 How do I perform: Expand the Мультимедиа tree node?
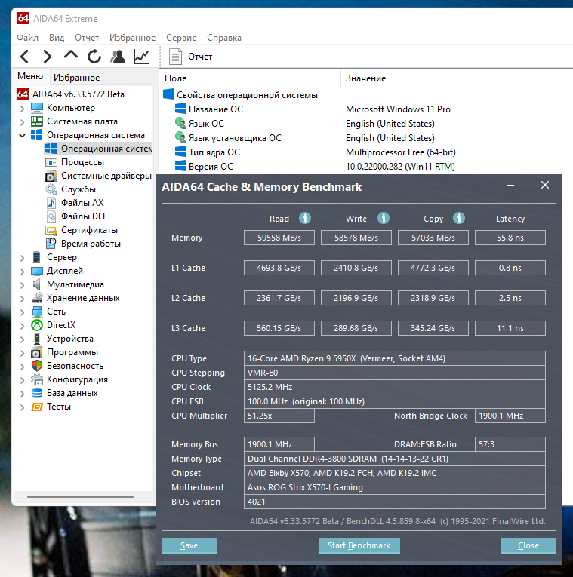pos(22,285)
